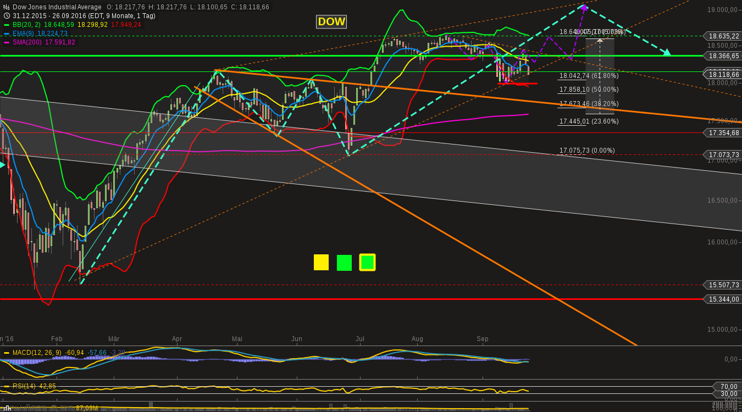The image size is (742, 412).
Task: Click the current price tag 18.118,66
Action: click(723, 75)
